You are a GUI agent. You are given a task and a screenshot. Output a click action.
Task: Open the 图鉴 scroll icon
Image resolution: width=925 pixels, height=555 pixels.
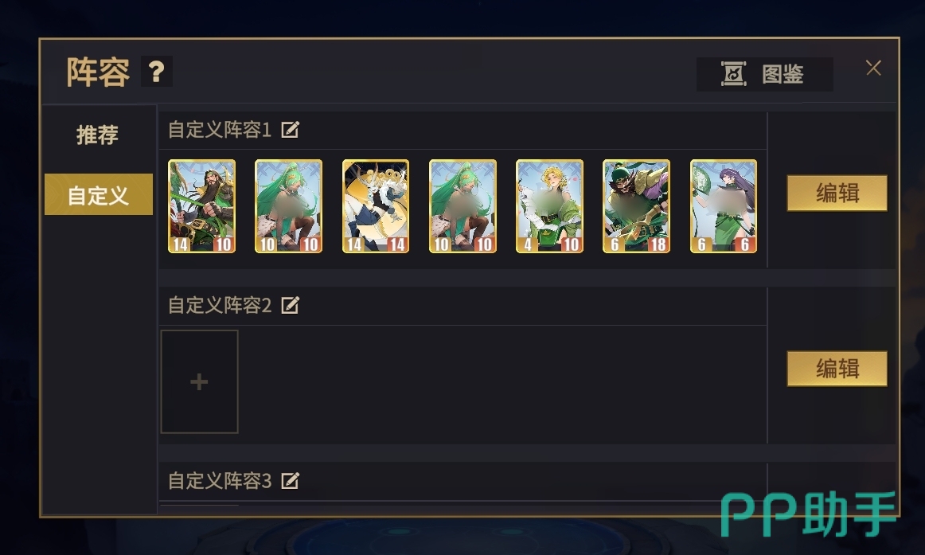[x=733, y=74]
